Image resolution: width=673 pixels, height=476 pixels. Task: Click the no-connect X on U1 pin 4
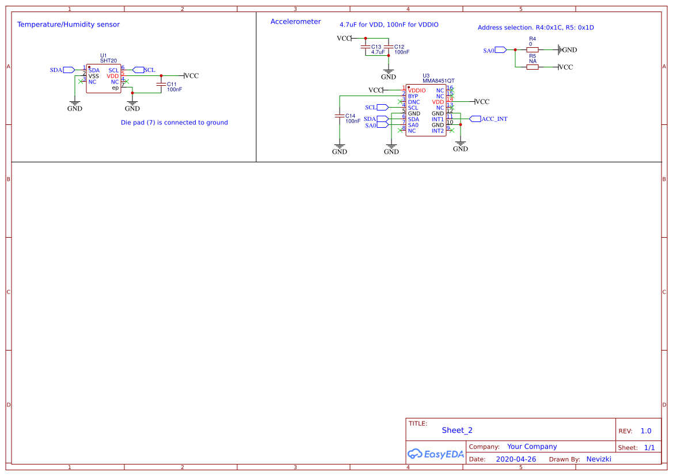tap(126, 81)
